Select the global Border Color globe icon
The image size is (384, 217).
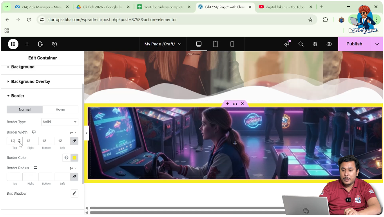pyautogui.click(x=67, y=158)
